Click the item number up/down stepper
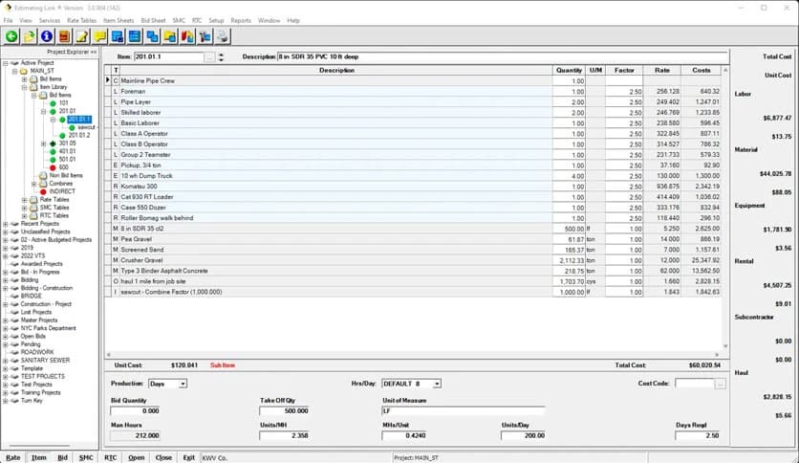 (x=221, y=57)
